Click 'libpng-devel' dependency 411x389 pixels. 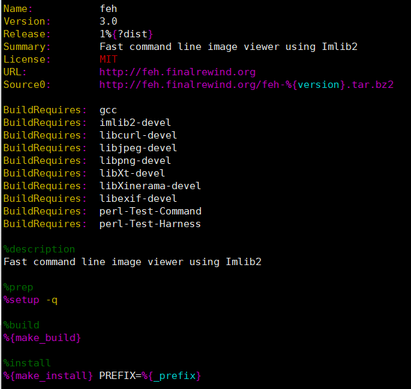coord(135,161)
